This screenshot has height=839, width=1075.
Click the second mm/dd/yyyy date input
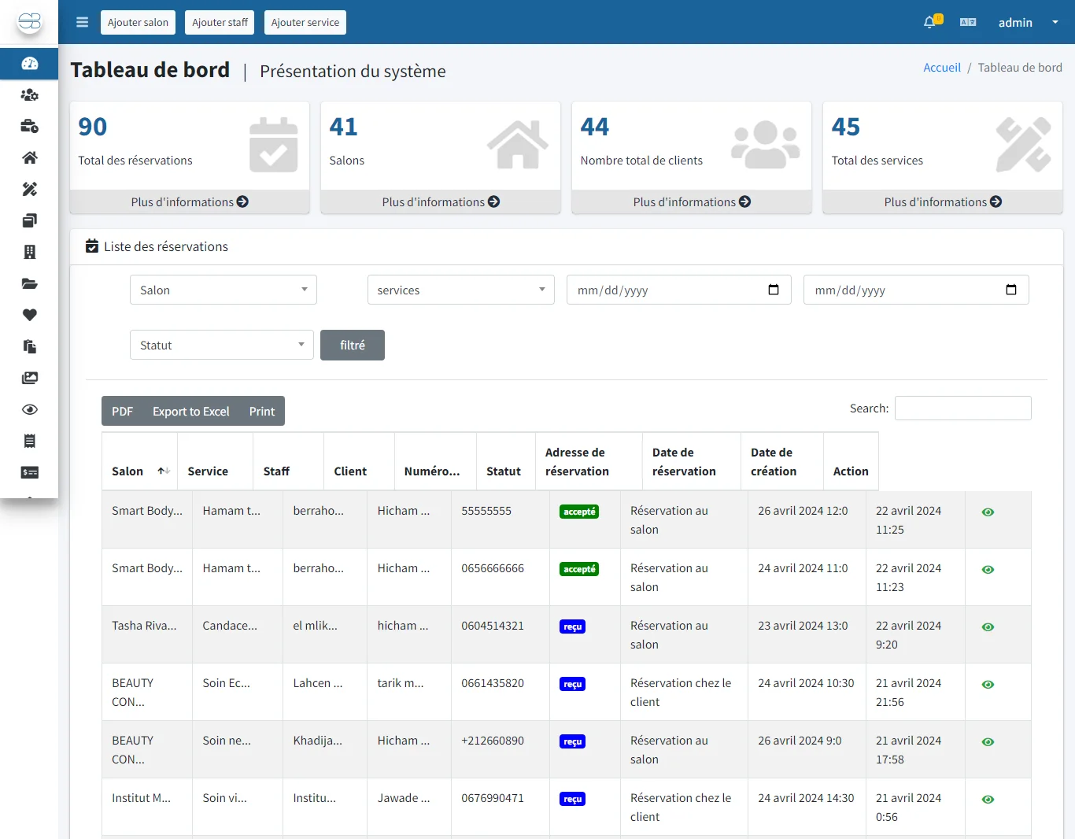[x=916, y=290]
